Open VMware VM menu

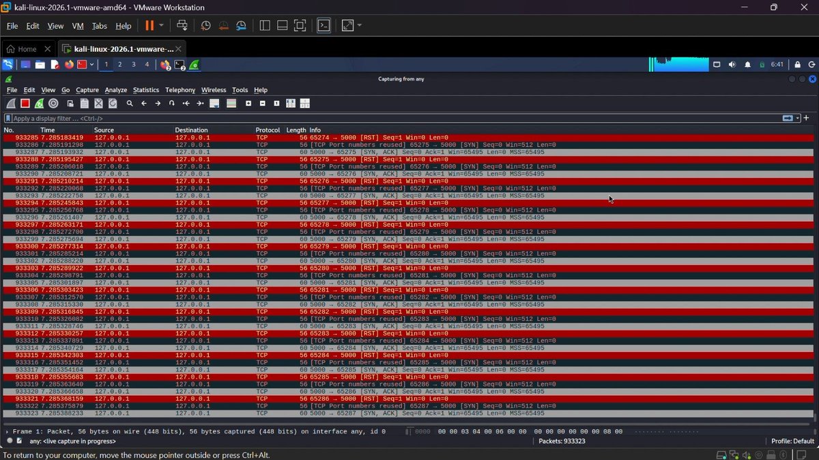tap(78, 26)
